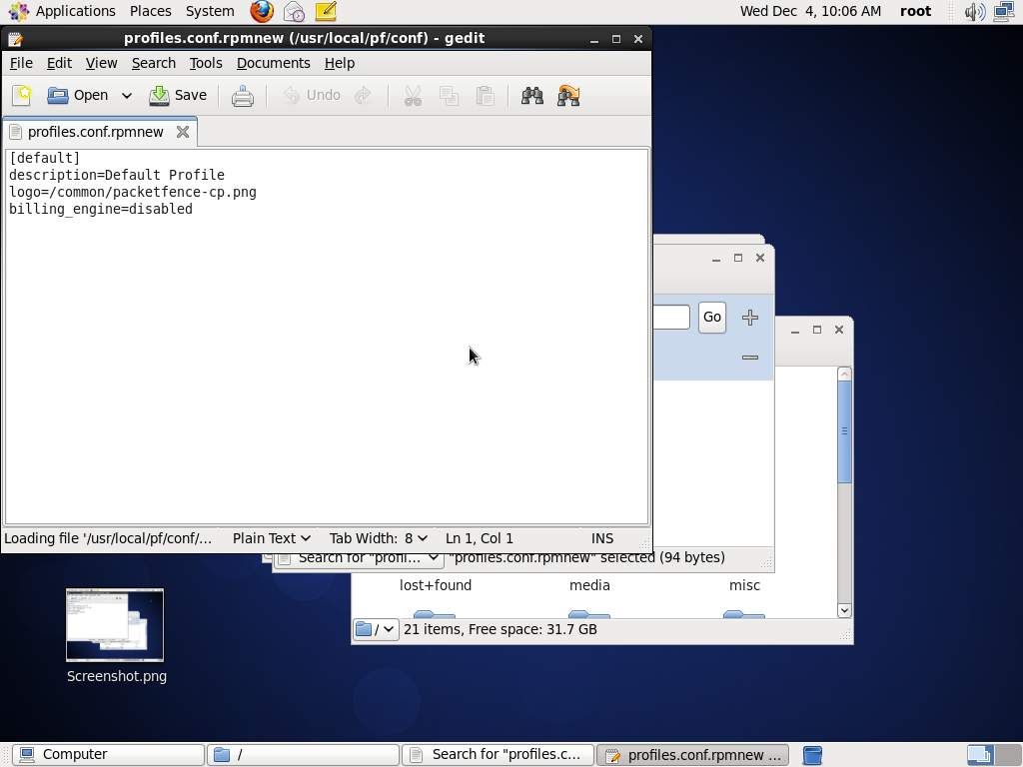Open the Tab Width dropdown

pyautogui.click(x=378, y=538)
